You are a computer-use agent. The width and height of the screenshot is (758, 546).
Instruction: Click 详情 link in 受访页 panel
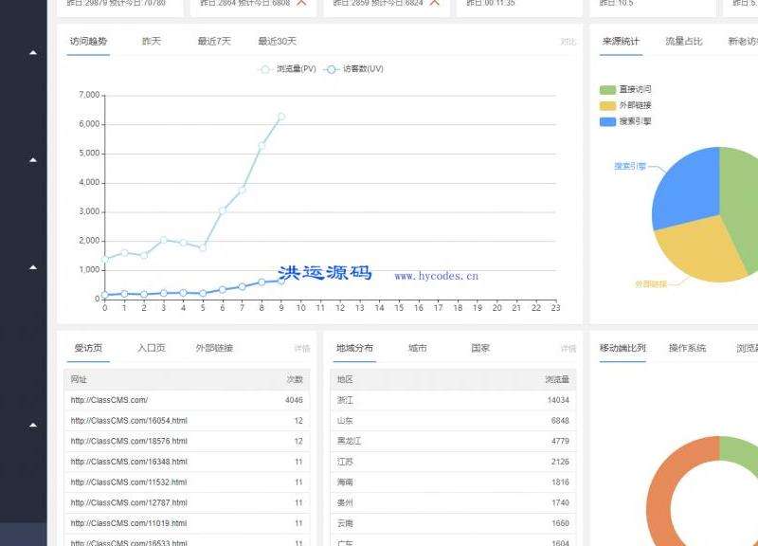click(x=301, y=349)
